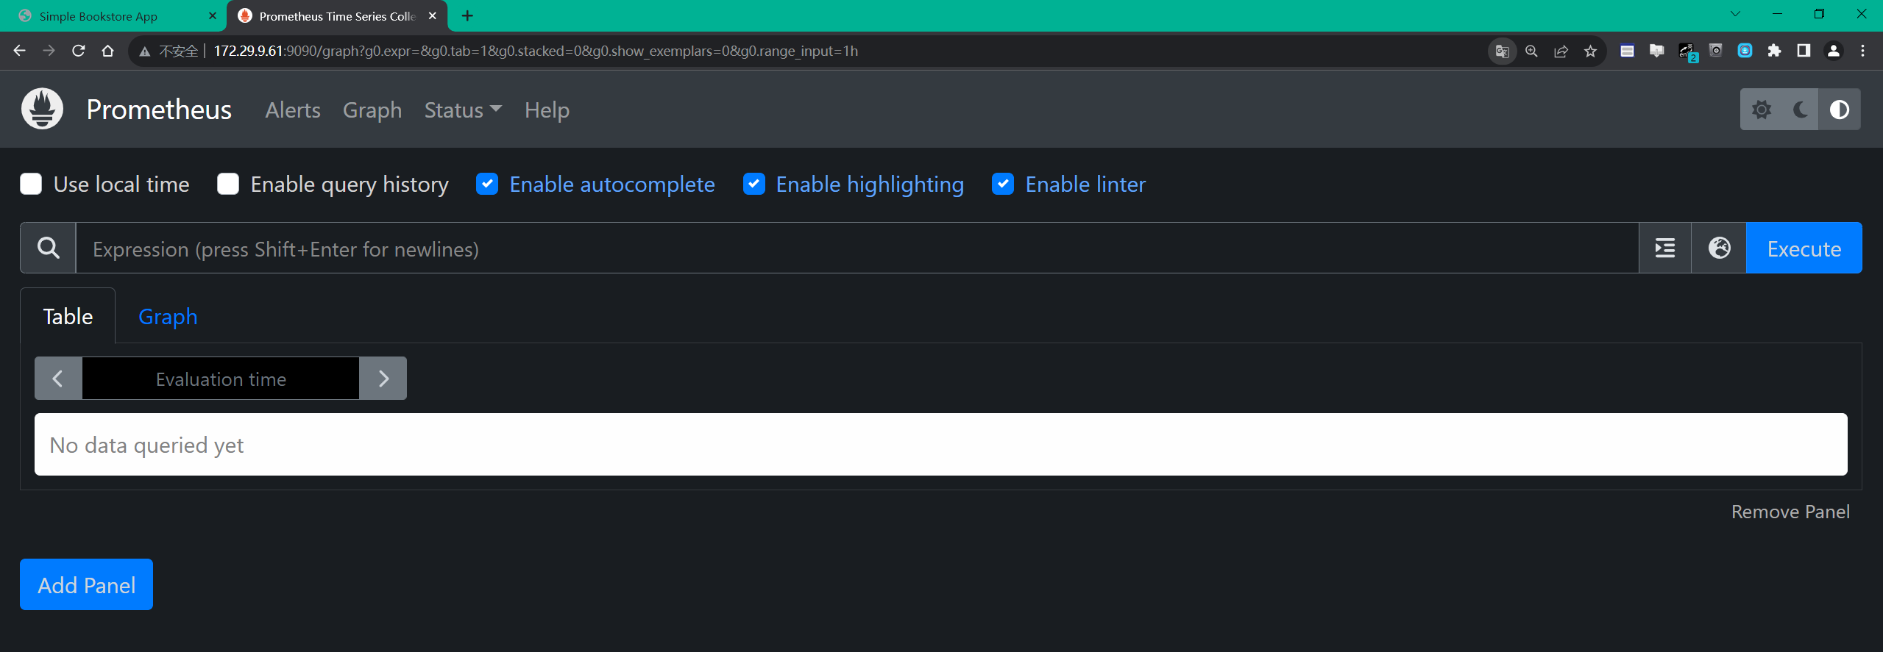Image resolution: width=1883 pixels, height=652 pixels.
Task: Step evaluation time forward
Action: tap(383, 379)
